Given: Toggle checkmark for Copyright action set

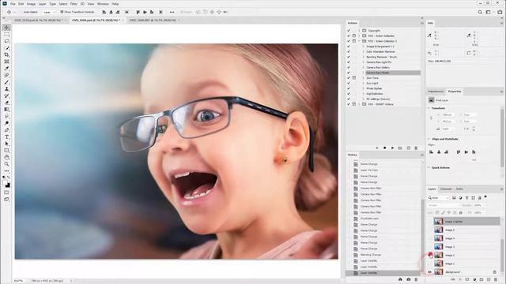Looking at the screenshot, I should [x=349, y=31].
